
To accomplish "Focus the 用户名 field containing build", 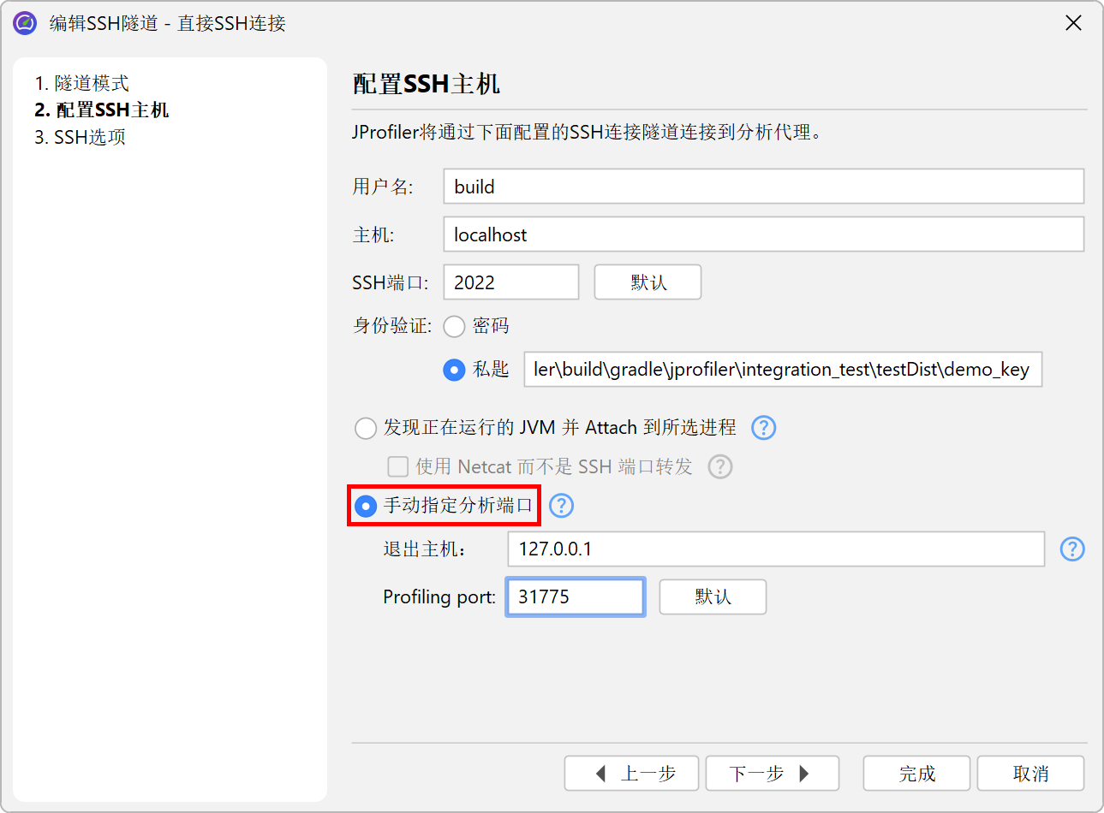I will pos(764,187).
